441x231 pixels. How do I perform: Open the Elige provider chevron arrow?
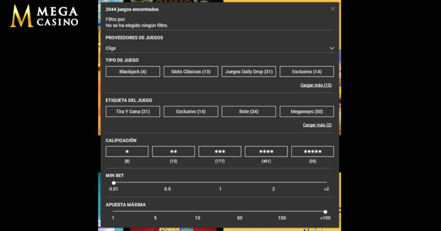point(331,48)
